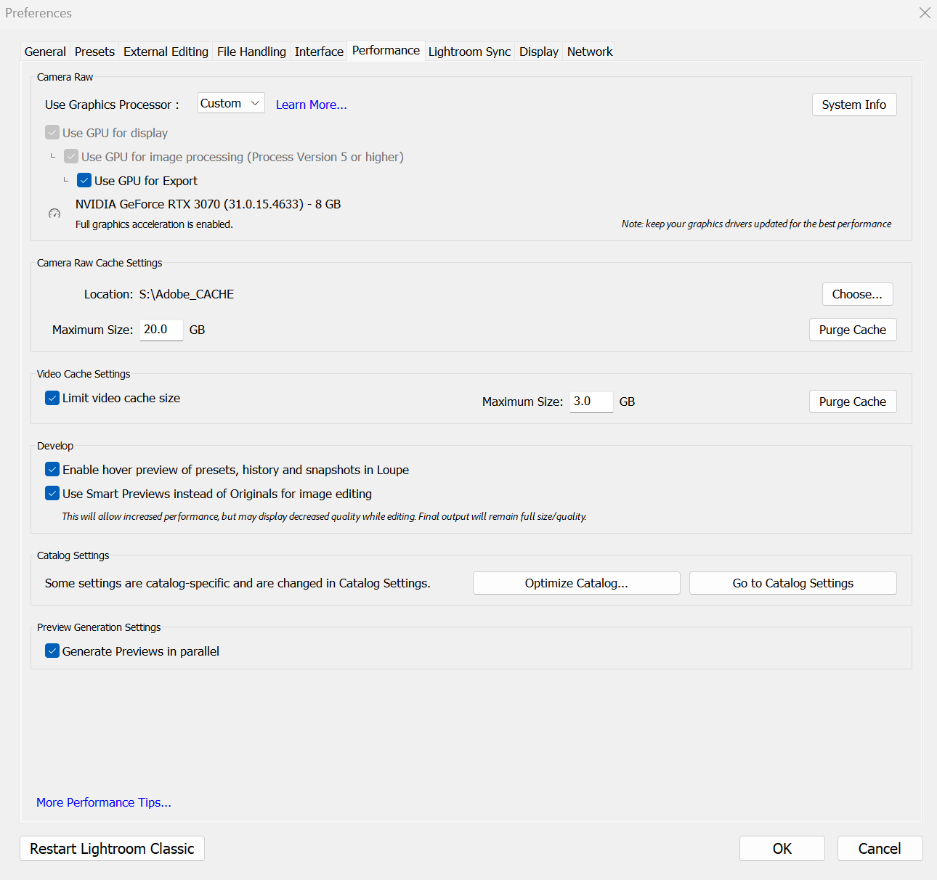
Task: Enable Use GPU for display
Action: tap(52, 132)
